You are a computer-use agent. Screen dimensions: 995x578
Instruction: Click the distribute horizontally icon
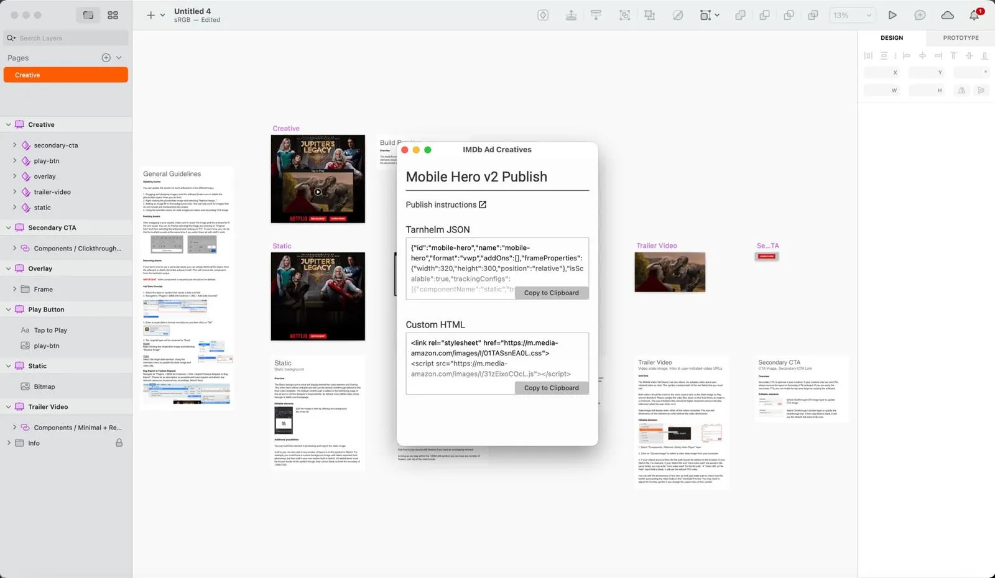point(868,55)
